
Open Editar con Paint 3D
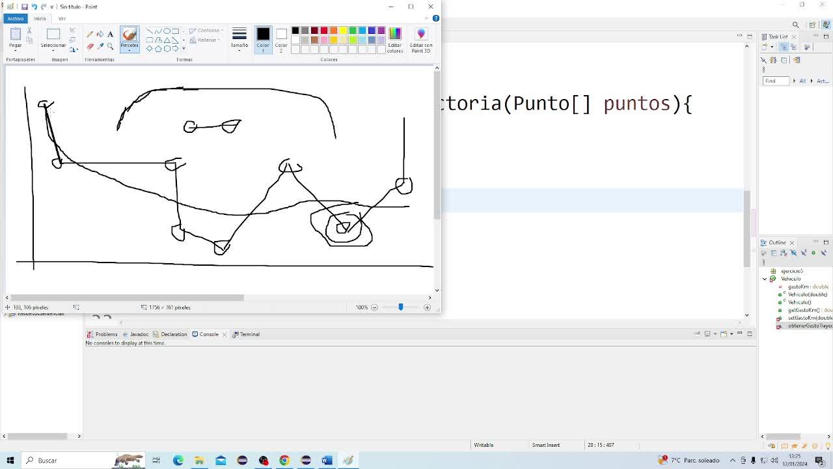tap(420, 40)
